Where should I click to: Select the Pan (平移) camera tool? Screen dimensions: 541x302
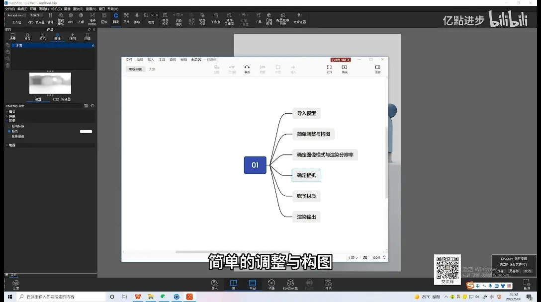(x=127, y=17)
